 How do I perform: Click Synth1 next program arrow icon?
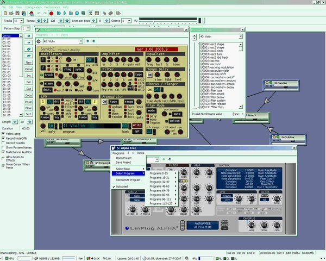coord(94,41)
